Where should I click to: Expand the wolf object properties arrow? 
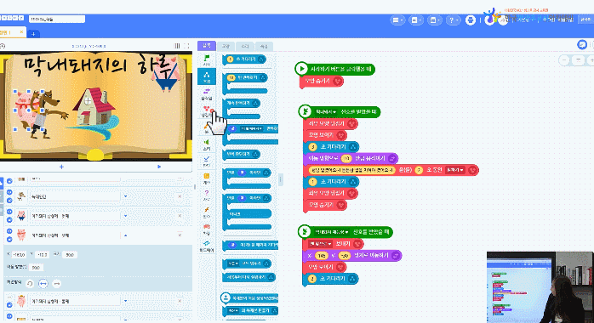click(125, 196)
